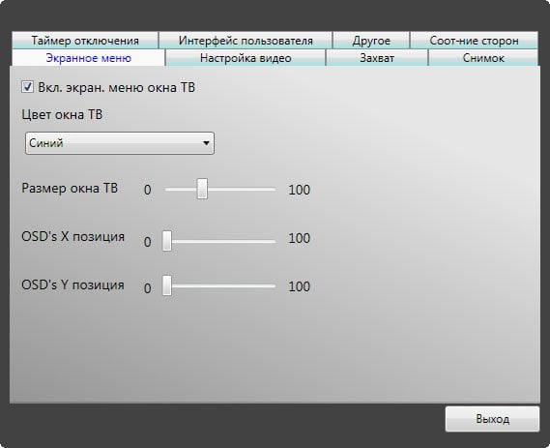Open the Таймер отключения tab

85,41
